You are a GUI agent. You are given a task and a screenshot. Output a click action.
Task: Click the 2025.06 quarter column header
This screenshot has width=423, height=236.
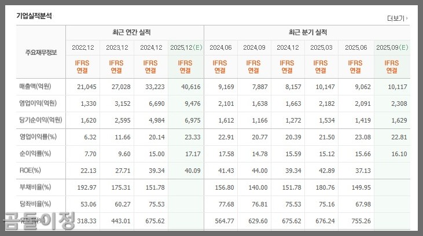(356, 47)
